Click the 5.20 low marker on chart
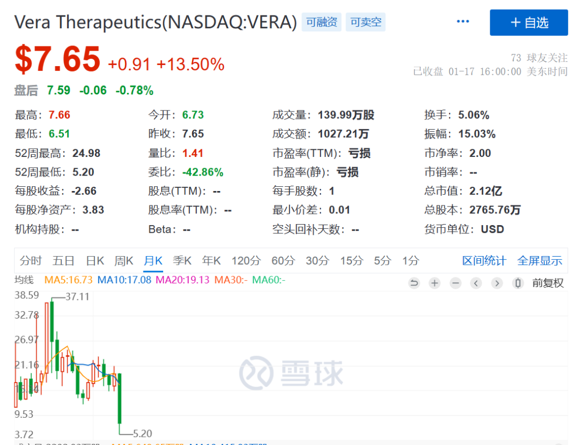 tap(142, 434)
